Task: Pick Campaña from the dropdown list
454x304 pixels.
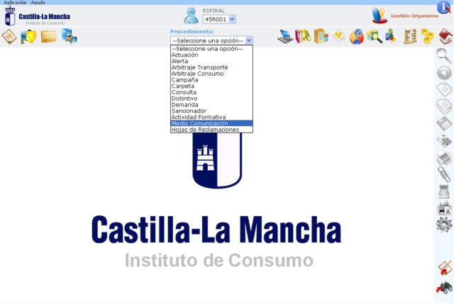Action: pos(211,80)
